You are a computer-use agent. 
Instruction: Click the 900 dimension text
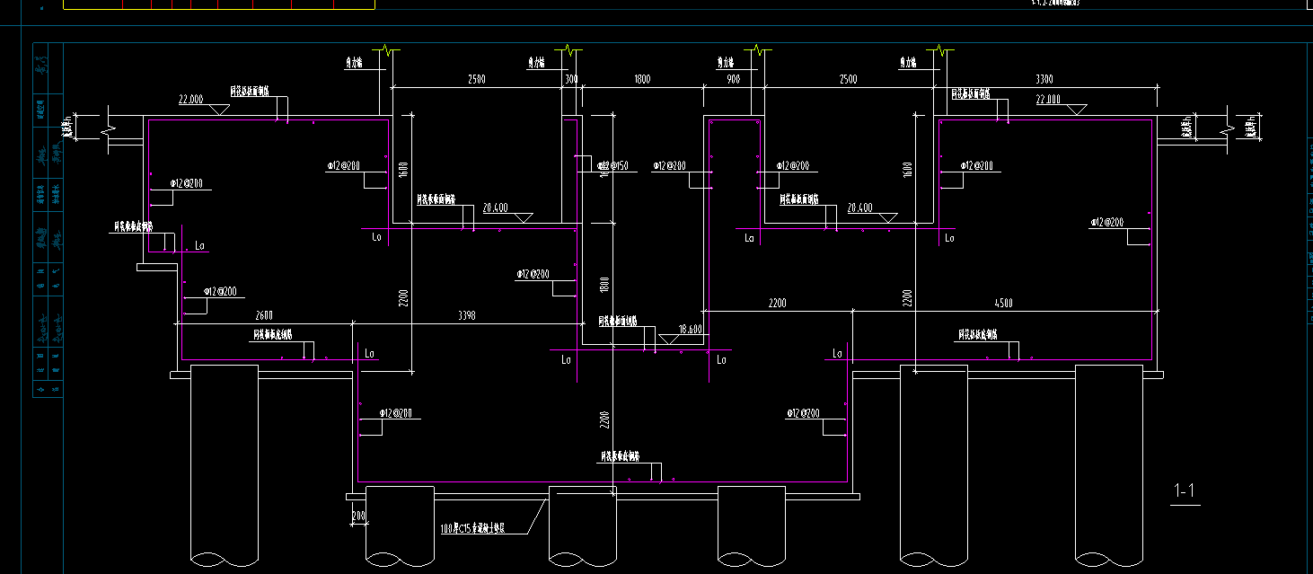[x=734, y=79]
